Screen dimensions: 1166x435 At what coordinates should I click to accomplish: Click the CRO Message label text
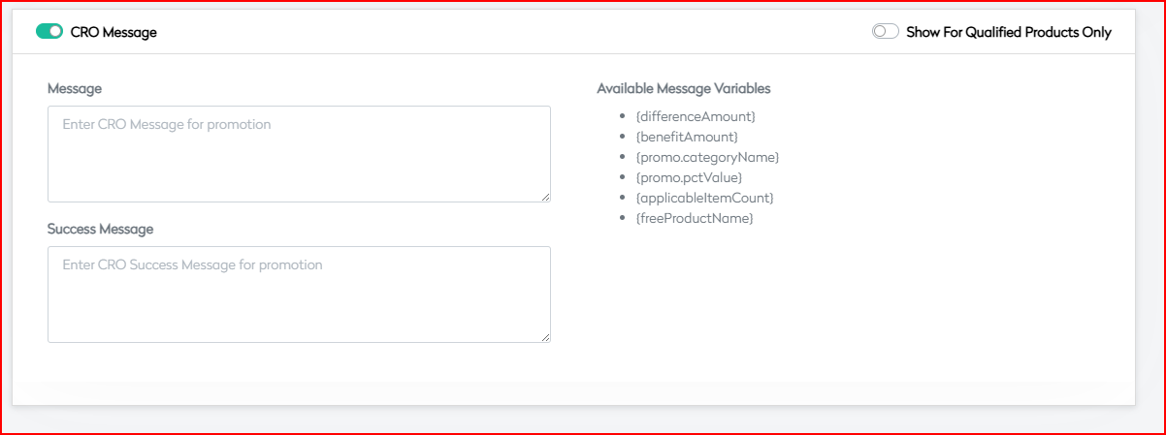[113, 32]
